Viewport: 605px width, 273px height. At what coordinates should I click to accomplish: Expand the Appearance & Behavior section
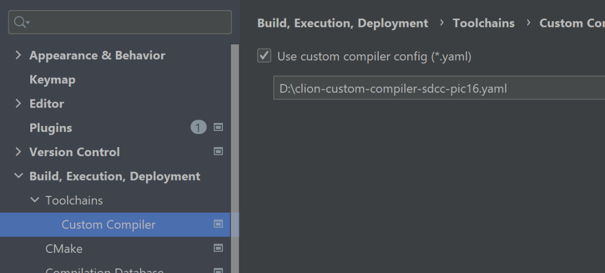[18, 55]
